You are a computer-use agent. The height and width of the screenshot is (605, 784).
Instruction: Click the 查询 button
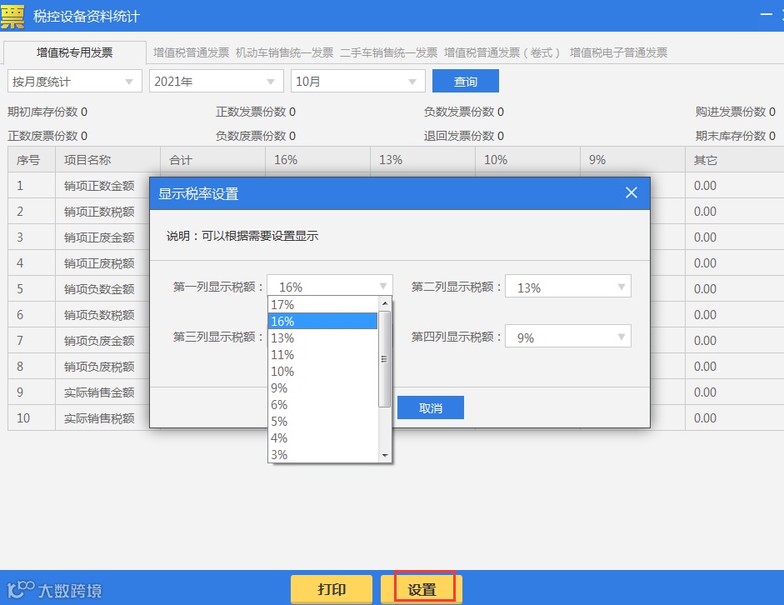[x=466, y=81]
